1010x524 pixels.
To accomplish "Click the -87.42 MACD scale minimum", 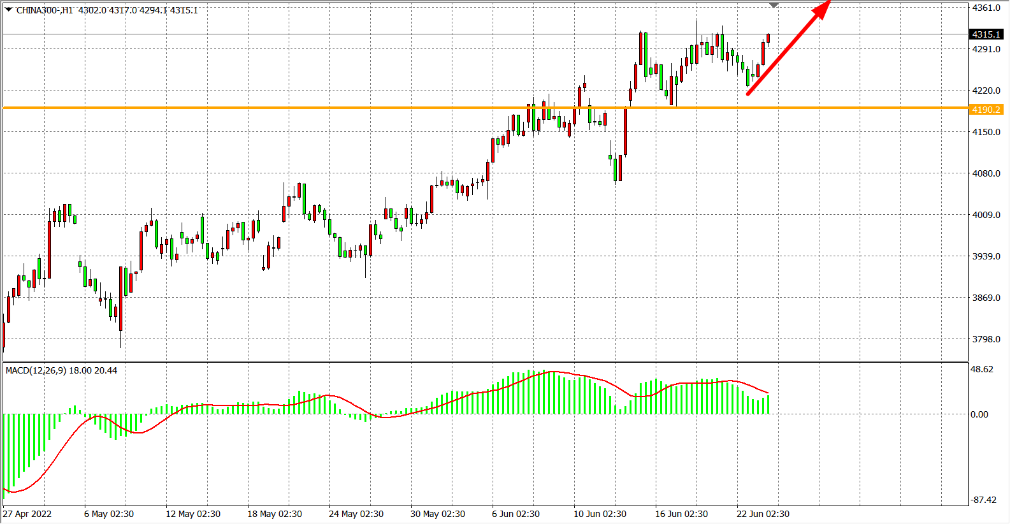I will point(983,500).
